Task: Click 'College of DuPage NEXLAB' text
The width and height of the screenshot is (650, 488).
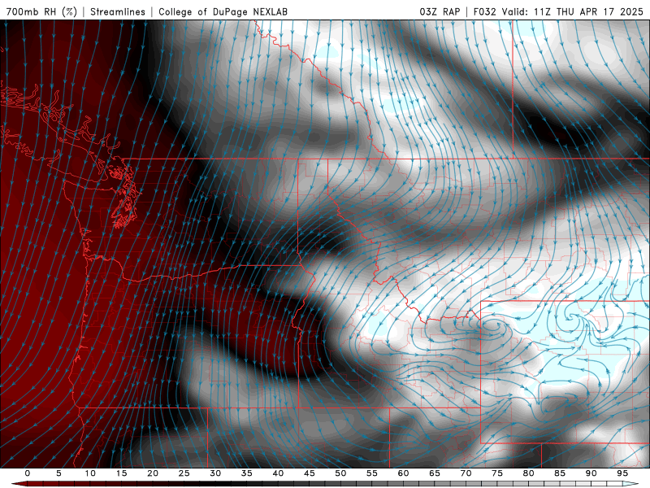Action: tap(223, 11)
